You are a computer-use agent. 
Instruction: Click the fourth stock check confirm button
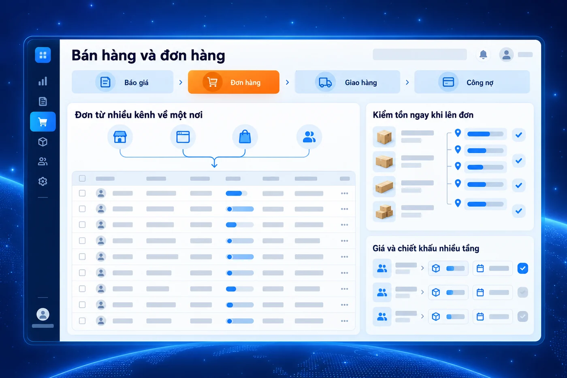tap(519, 211)
